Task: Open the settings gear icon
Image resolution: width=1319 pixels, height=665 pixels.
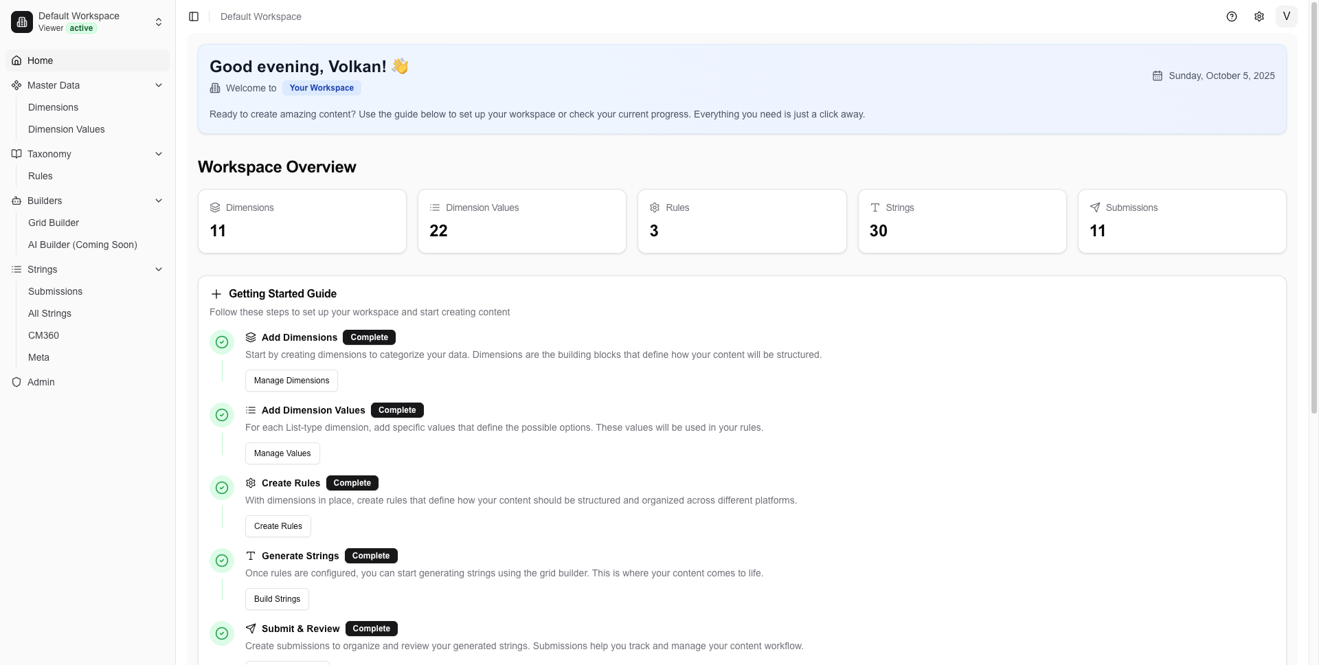Action: 1259,16
